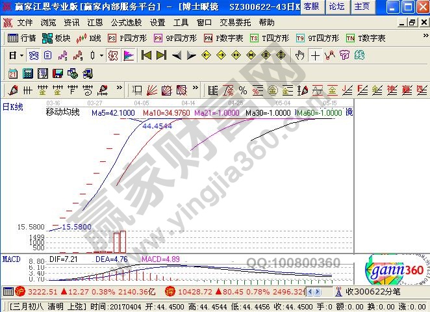
Task: Click the 论坛 forum button
Action: [336, 6]
